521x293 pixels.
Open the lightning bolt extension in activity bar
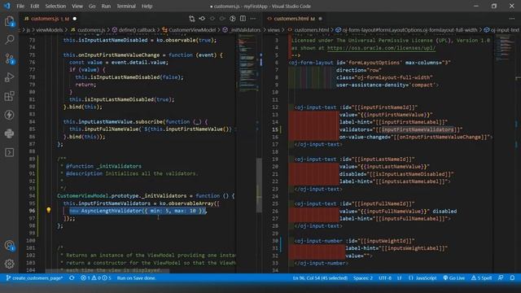pyautogui.click(x=9, y=115)
